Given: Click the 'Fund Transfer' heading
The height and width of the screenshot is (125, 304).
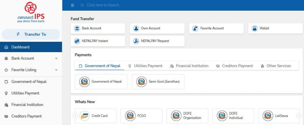Looking at the screenshot, I should coord(82,19).
